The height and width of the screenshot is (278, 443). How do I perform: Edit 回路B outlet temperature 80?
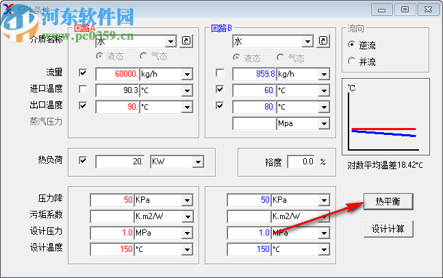[254, 107]
